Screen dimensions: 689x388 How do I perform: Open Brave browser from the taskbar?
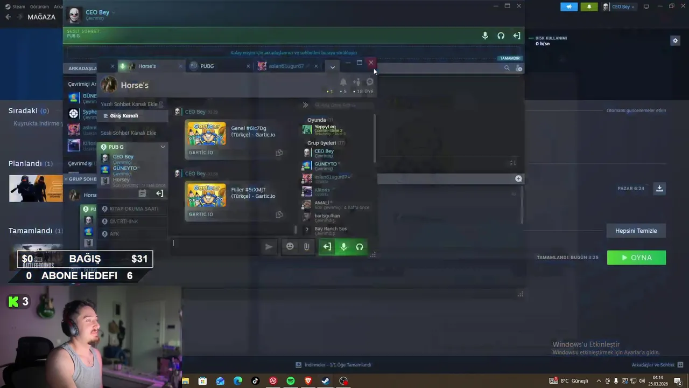tap(308, 381)
